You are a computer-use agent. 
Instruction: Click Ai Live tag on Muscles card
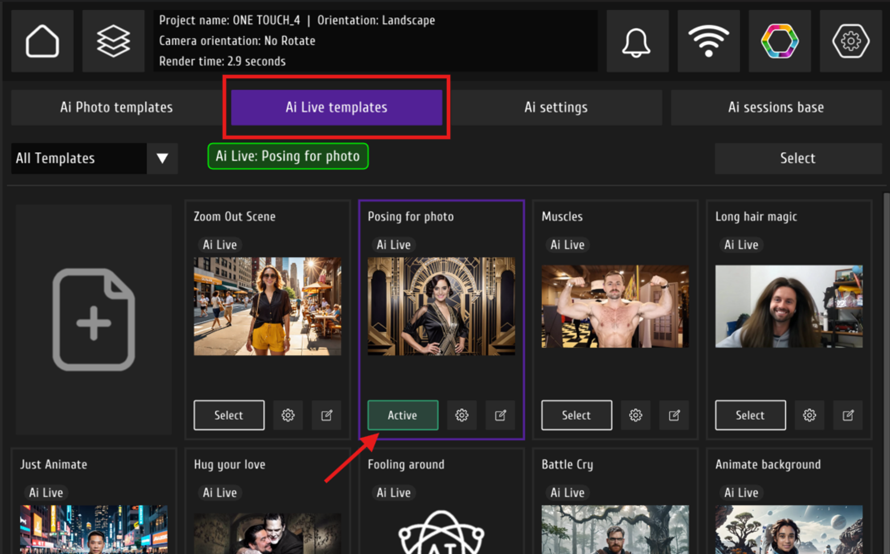(567, 245)
